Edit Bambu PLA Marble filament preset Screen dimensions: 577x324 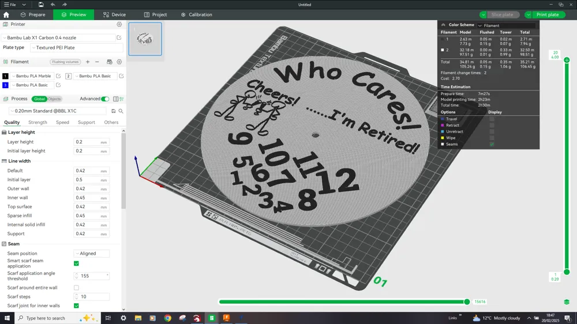click(x=58, y=76)
